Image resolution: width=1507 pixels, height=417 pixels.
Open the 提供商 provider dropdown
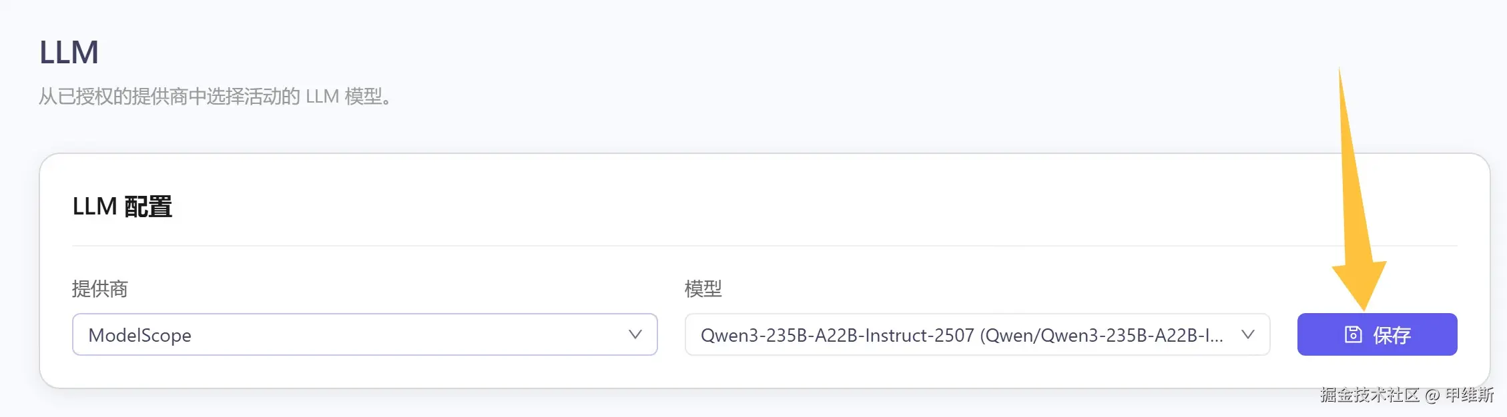click(x=364, y=334)
